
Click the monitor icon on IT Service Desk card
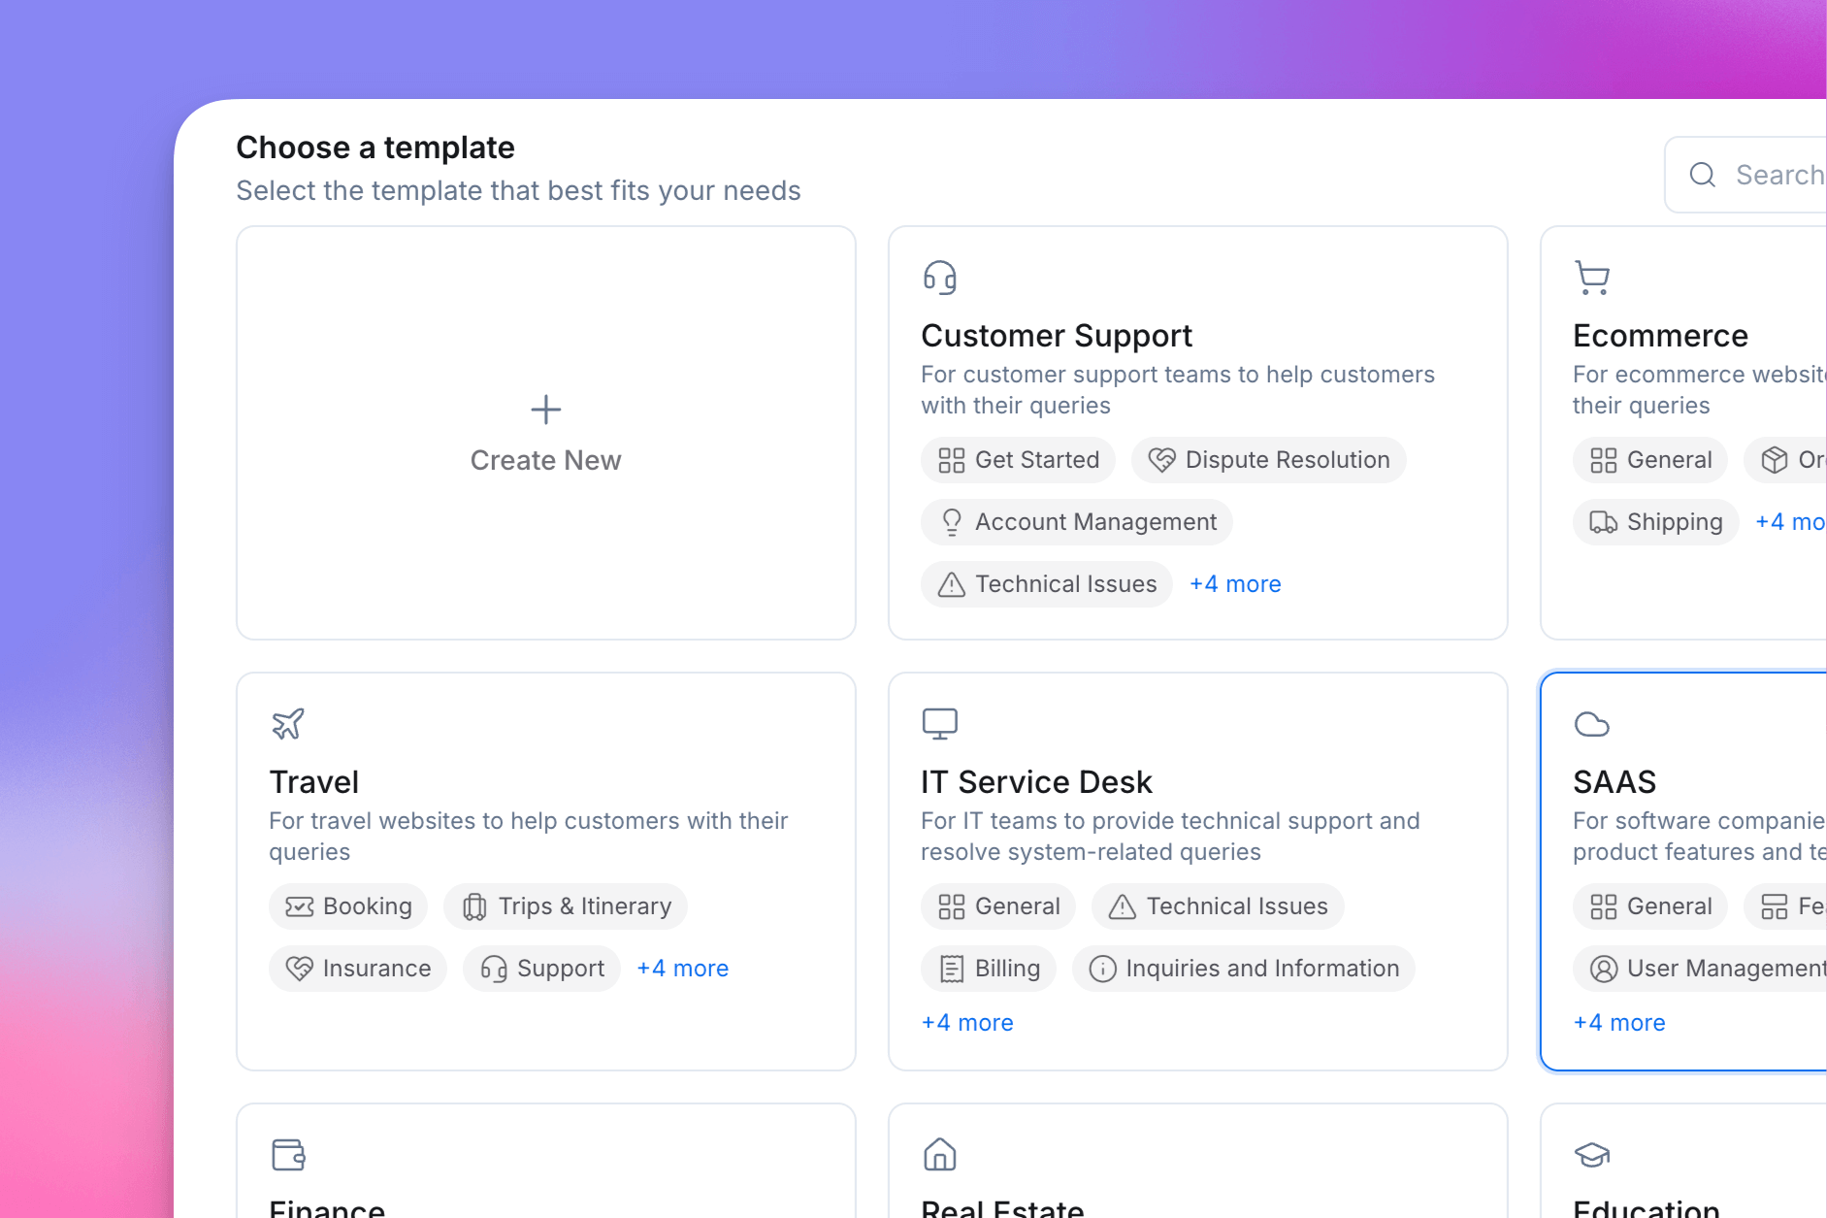click(939, 724)
